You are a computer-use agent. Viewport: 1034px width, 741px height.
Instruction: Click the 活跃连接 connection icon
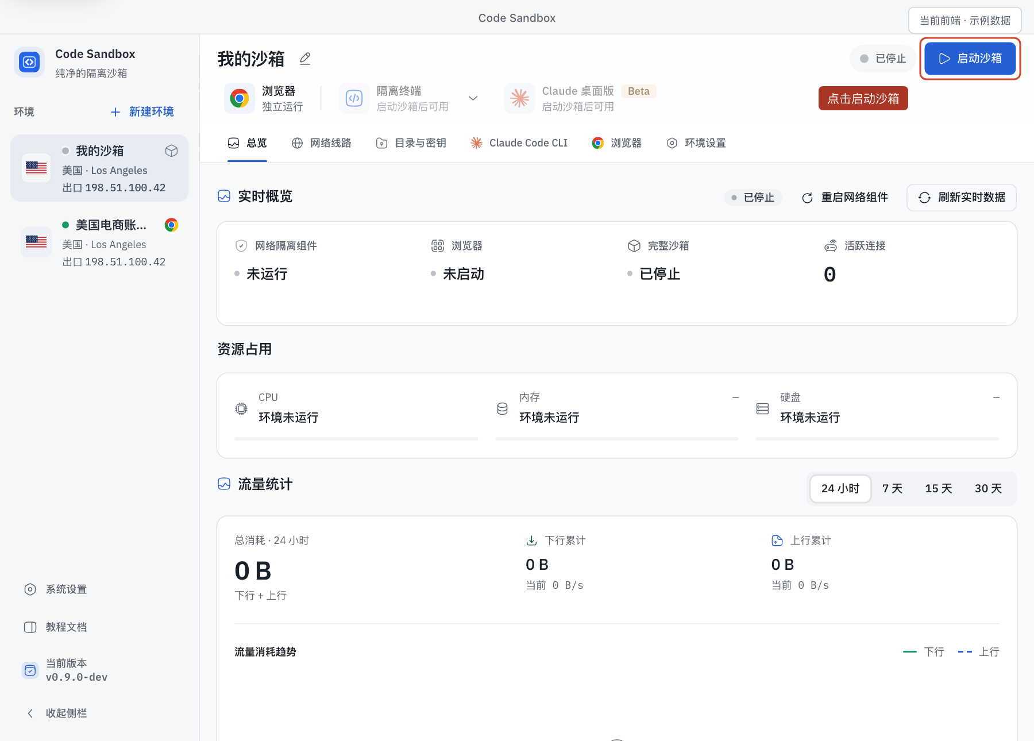831,246
